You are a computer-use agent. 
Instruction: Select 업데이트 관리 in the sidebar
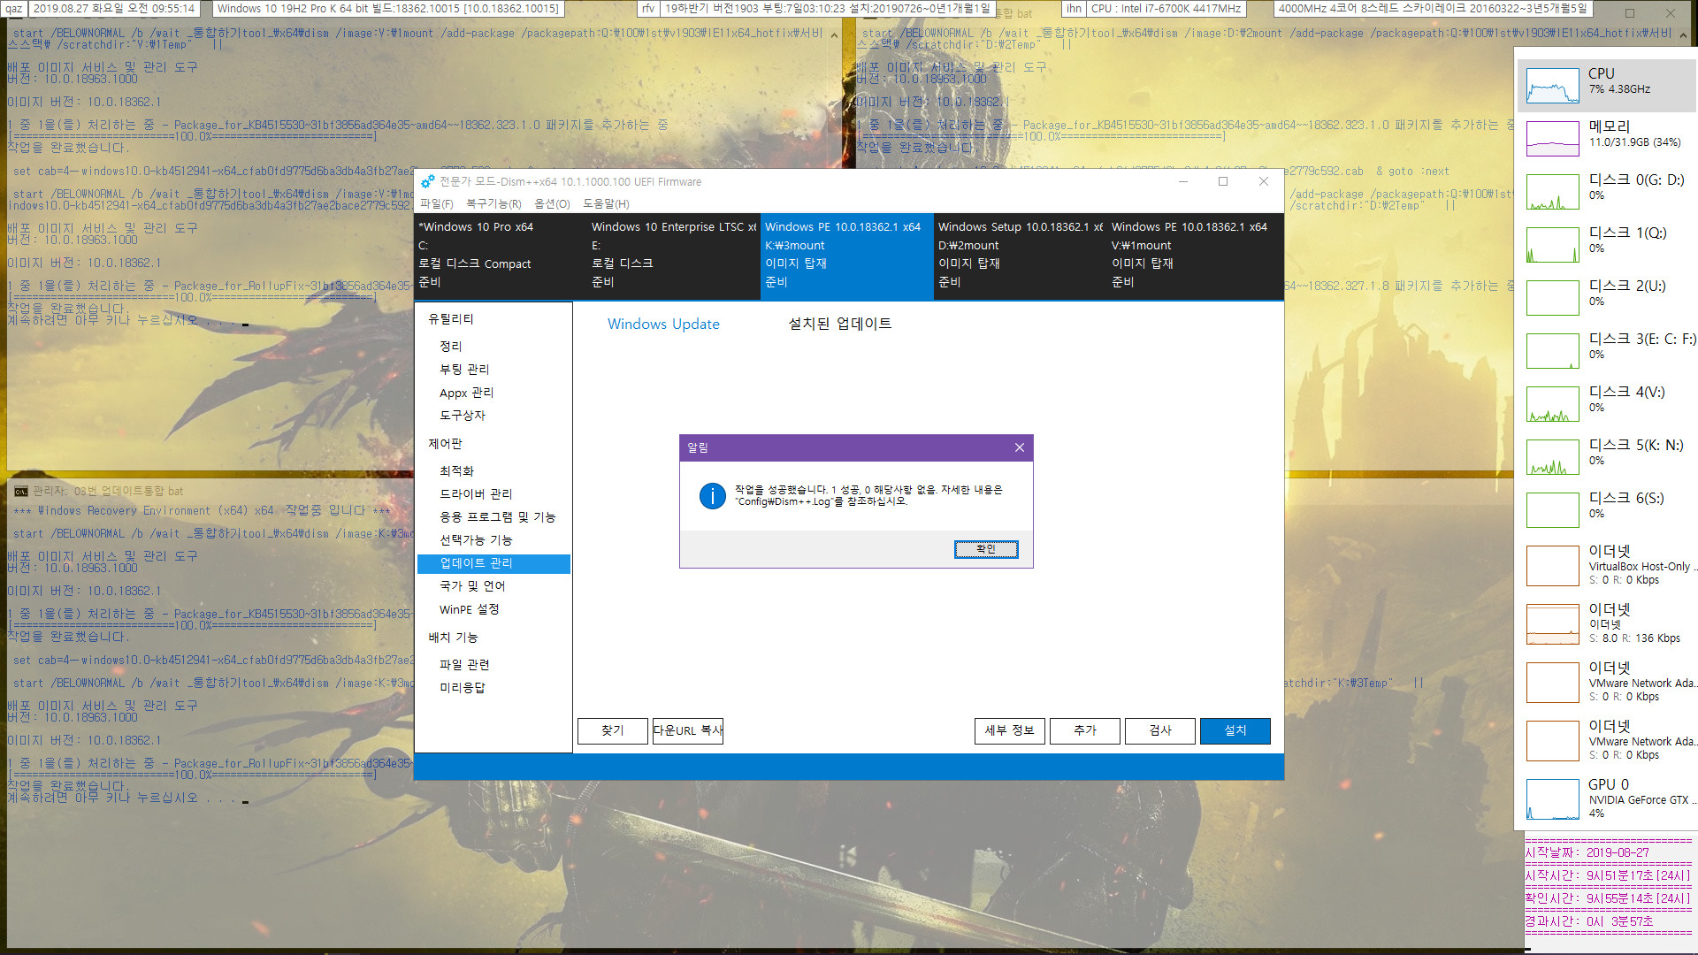(x=493, y=563)
